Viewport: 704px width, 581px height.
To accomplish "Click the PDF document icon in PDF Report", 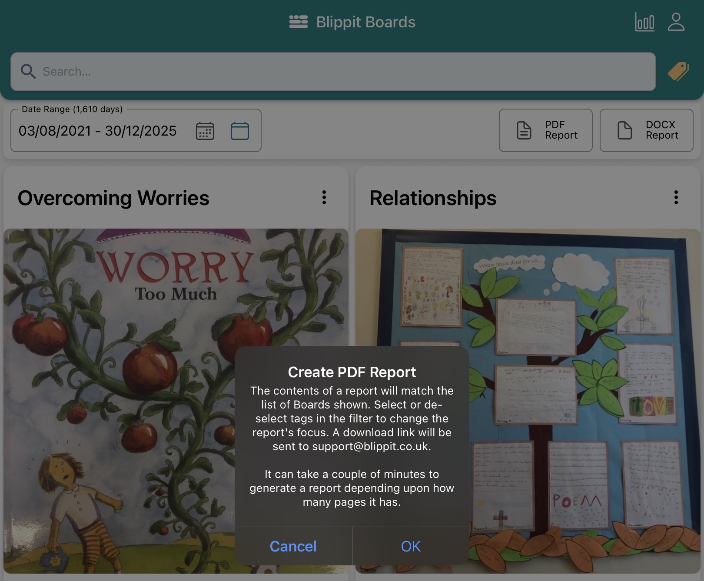I will point(524,130).
